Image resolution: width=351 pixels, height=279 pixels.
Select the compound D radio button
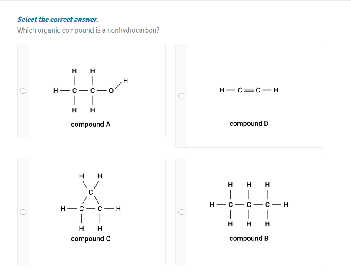coord(181,95)
